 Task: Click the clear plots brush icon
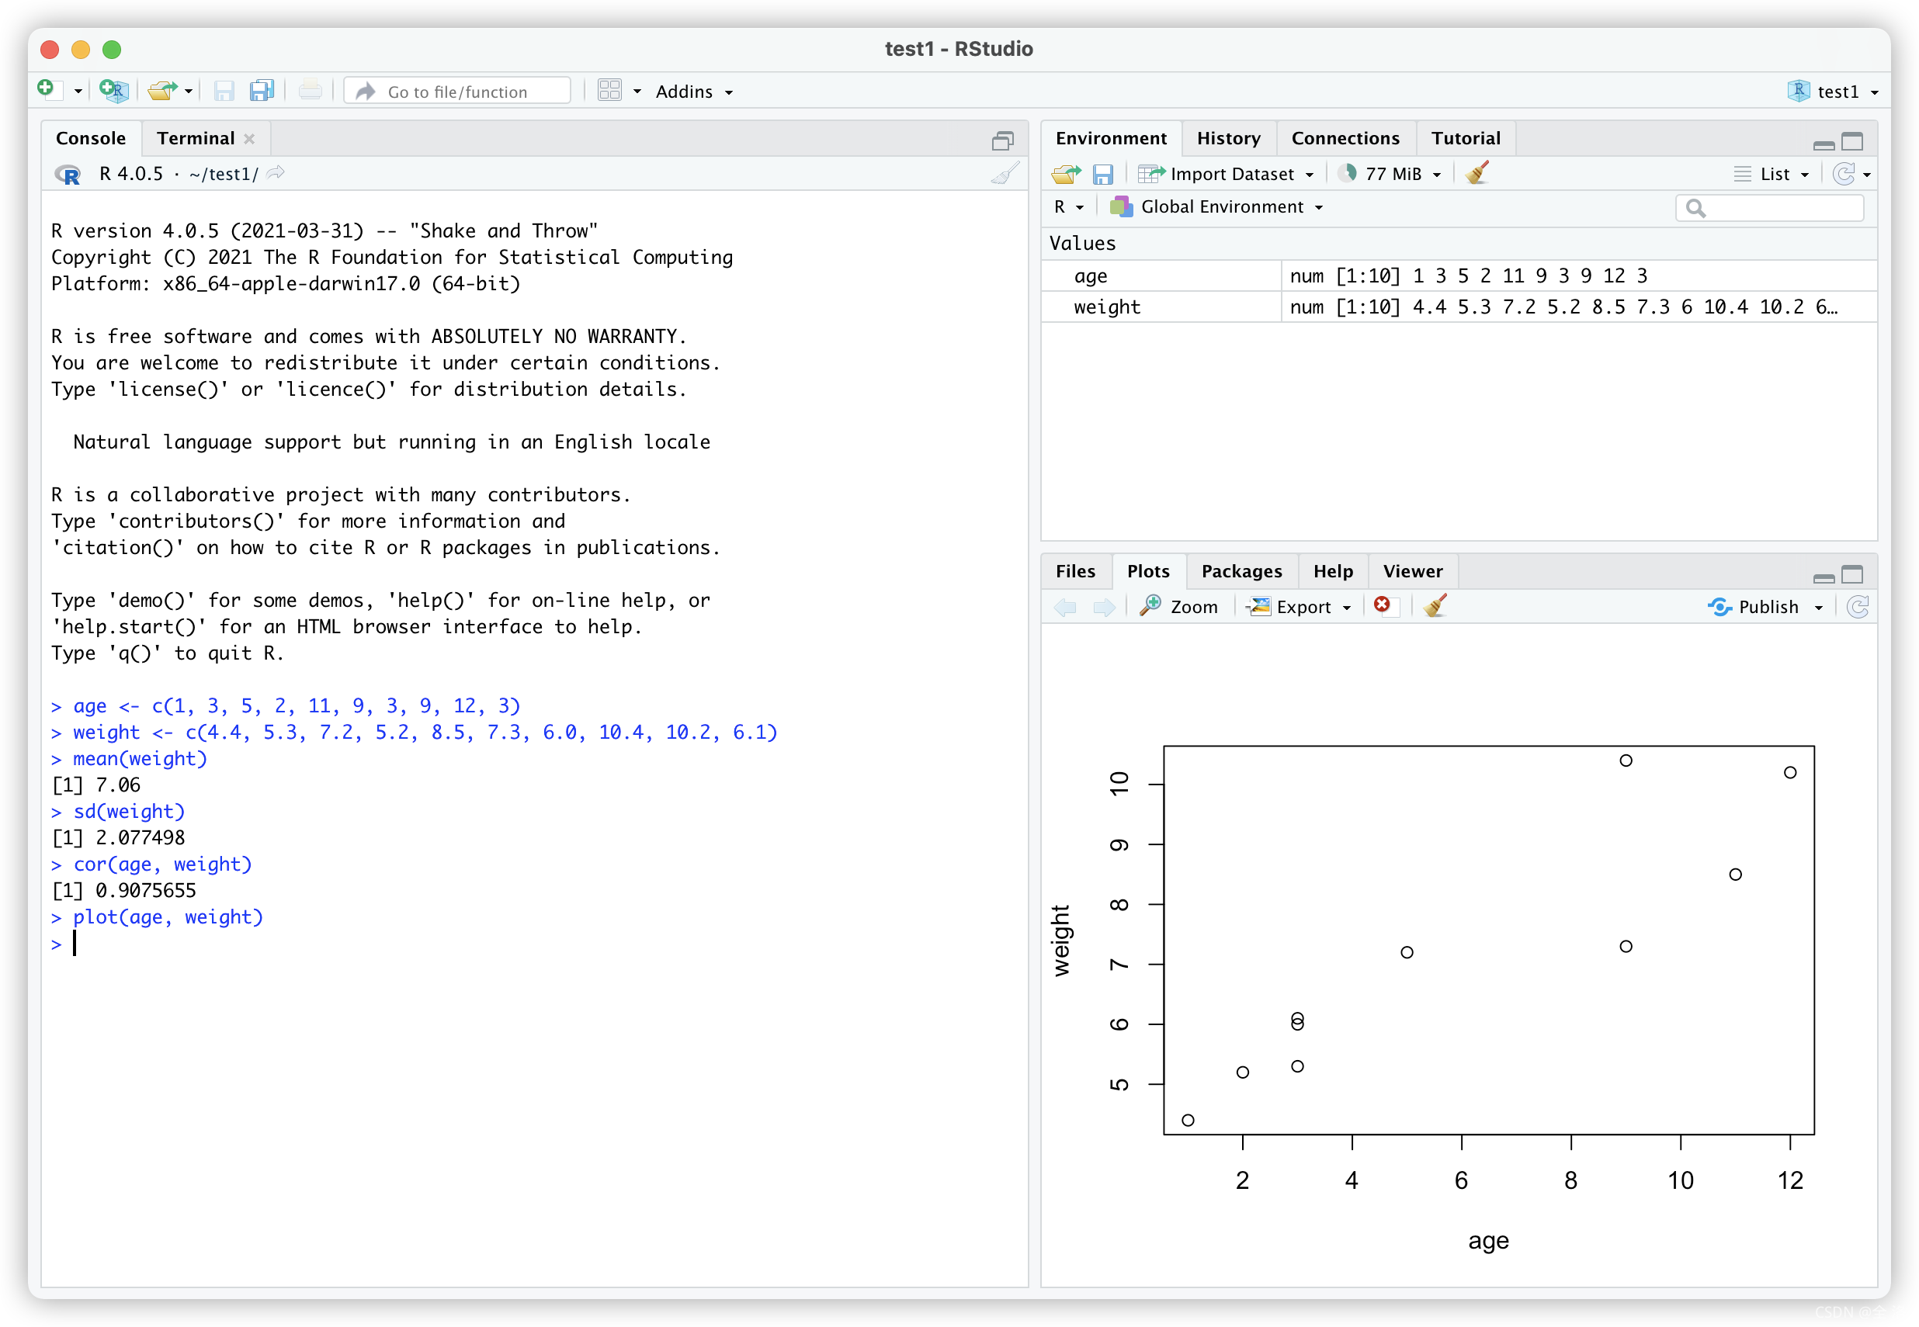tap(1433, 607)
